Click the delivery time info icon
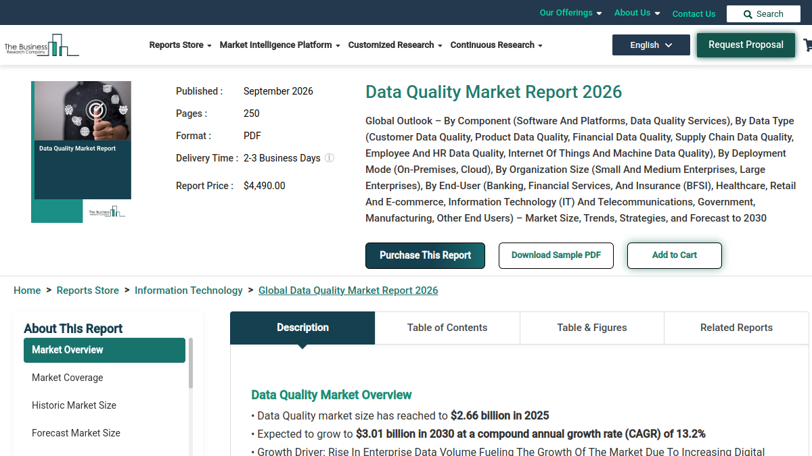The image size is (812, 456). pyautogui.click(x=330, y=158)
